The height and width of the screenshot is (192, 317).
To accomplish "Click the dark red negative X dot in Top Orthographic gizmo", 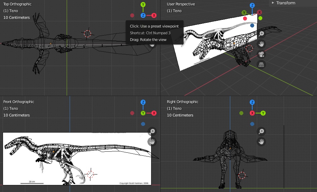I will click(x=132, y=15).
